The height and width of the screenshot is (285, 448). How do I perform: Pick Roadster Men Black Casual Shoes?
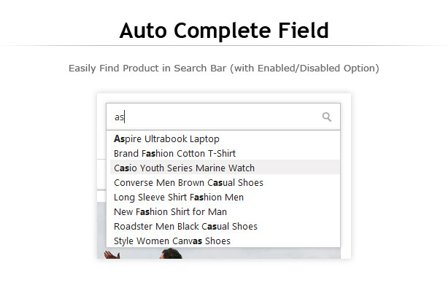225,226
